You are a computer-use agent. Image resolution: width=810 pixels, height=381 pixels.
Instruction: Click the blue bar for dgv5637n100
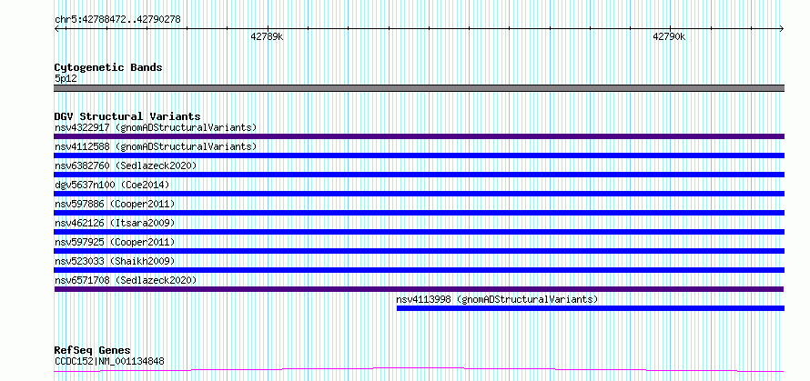pyautogui.click(x=419, y=194)
